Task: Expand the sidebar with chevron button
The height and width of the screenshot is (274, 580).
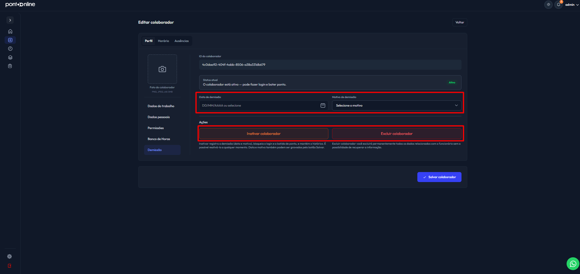Action: 10,20
